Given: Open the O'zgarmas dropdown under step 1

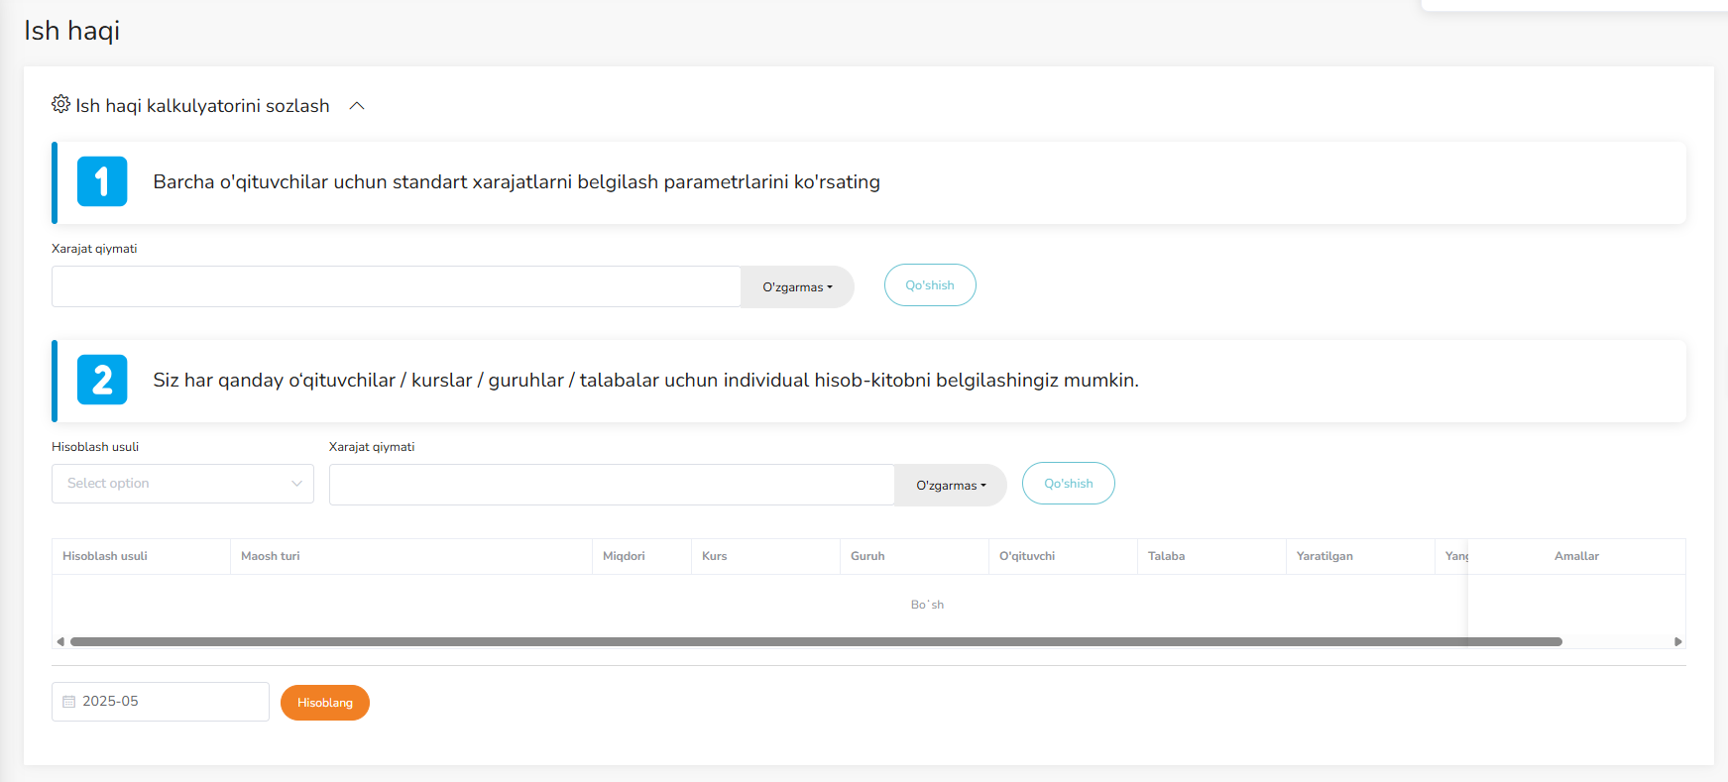Looking at the screenshot, I should click(x=797, y=287).
